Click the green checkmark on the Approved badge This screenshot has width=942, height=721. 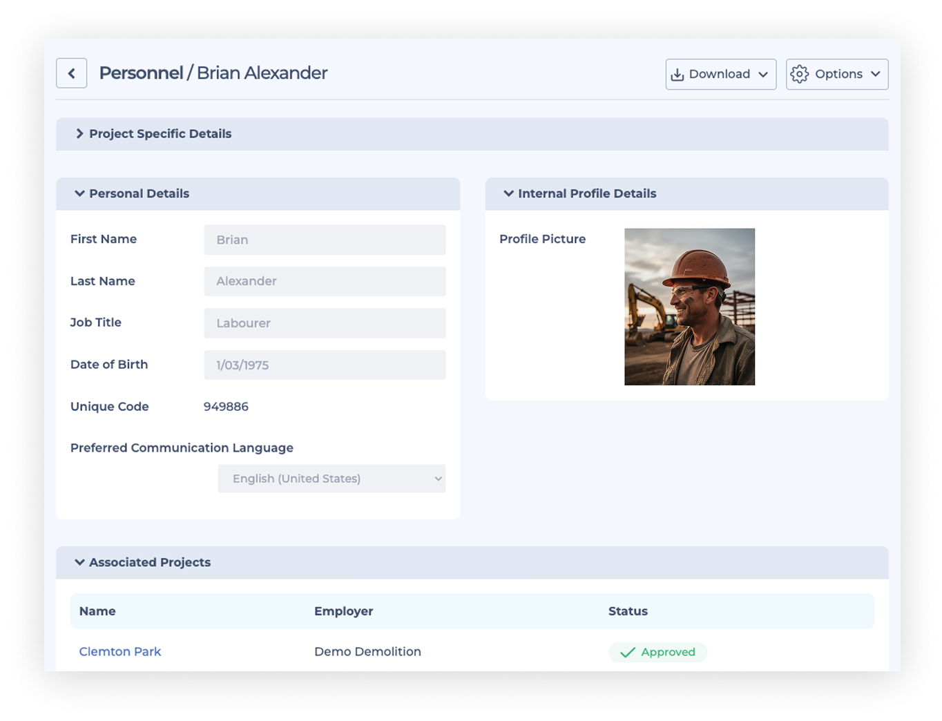point(627,651)
